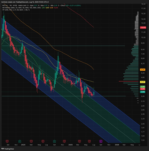Click the orange 5,56 price label

(x=143, y=69)
